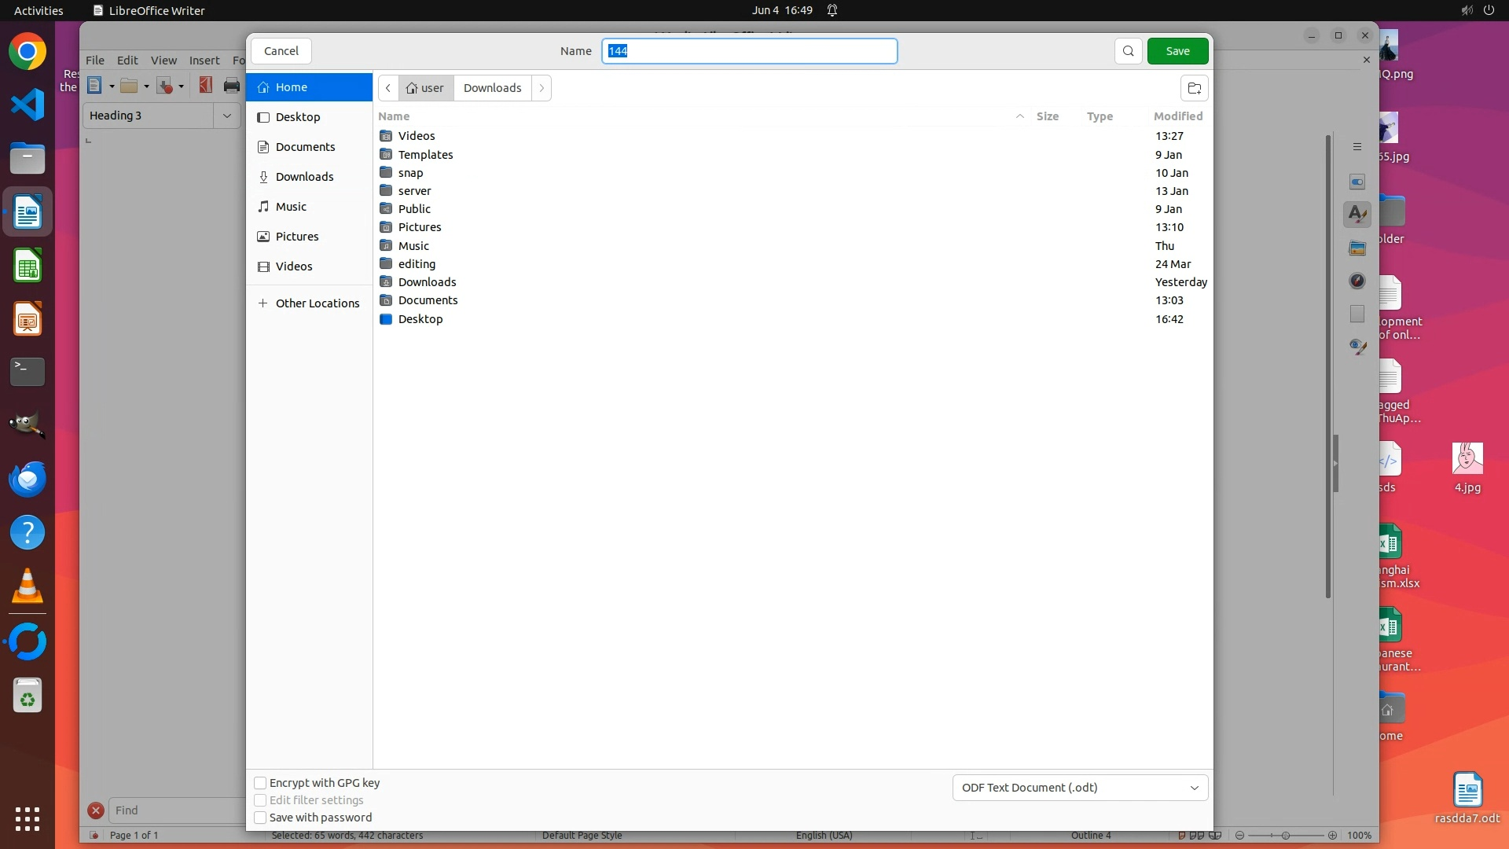Open the sidebar Navigator compass icon

click(1357, 281)
